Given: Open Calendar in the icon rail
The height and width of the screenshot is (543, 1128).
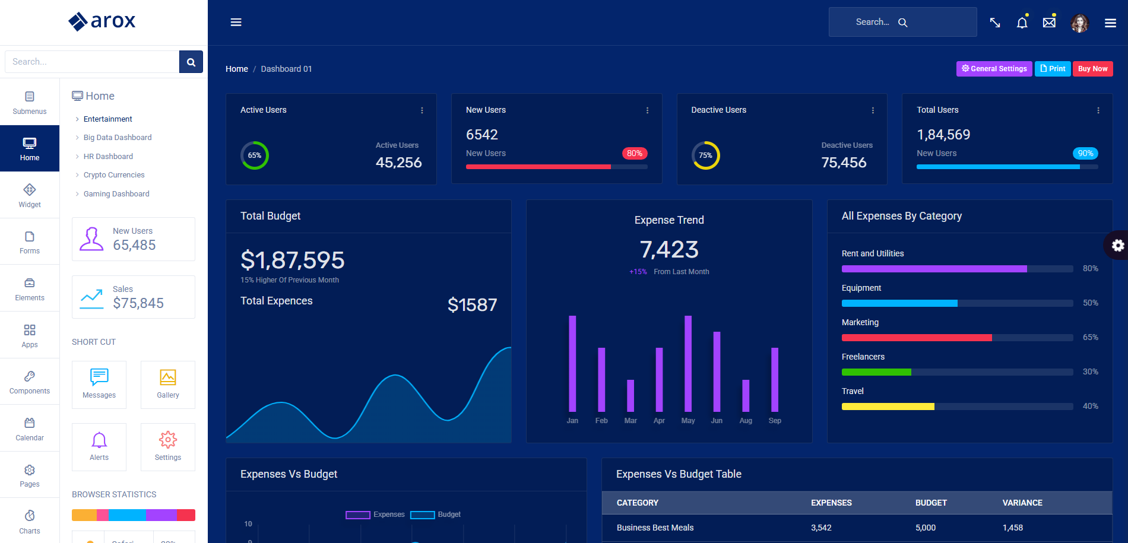Looking at the screenshot, I should pyautogui.click(x=30, y=428).
